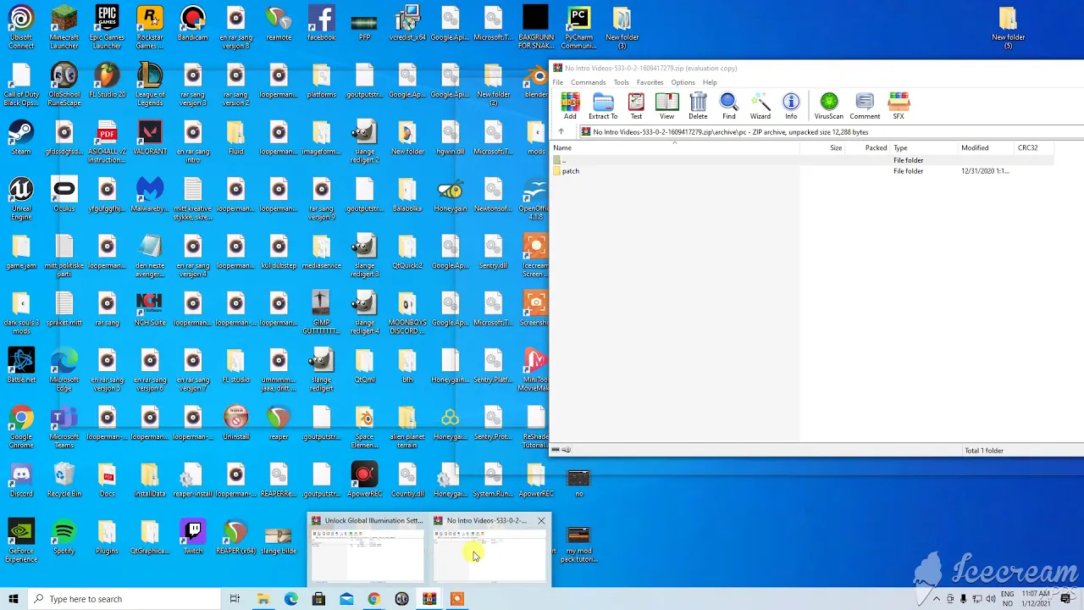Image resolution: width=1084 pixels, height=610 pixels.
Task: Select the Recycle Bin icon
Action: [64, 480]
